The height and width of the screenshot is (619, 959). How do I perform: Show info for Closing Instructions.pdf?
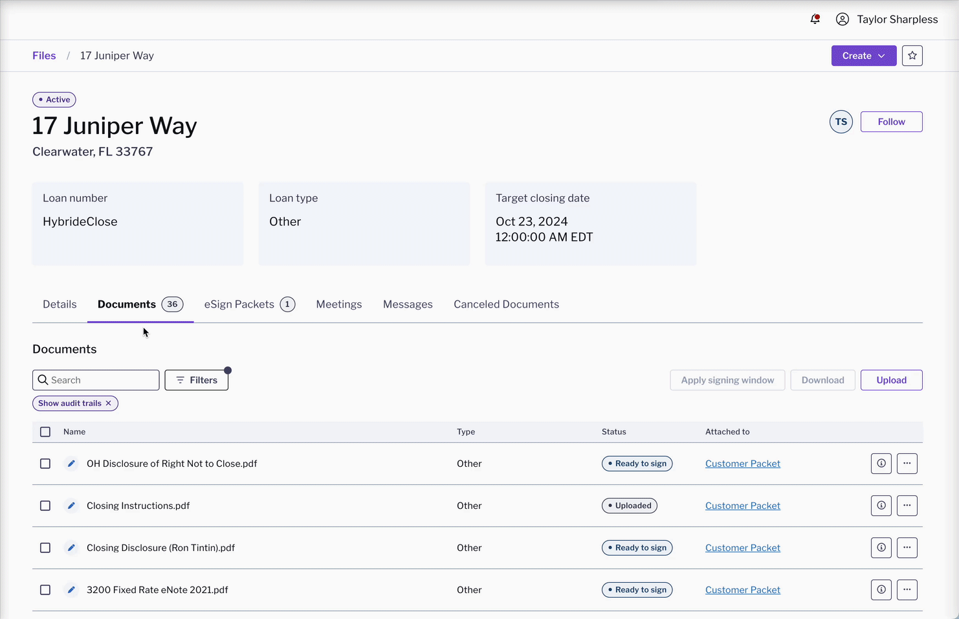pyautogui.click(x=881, y=506)
